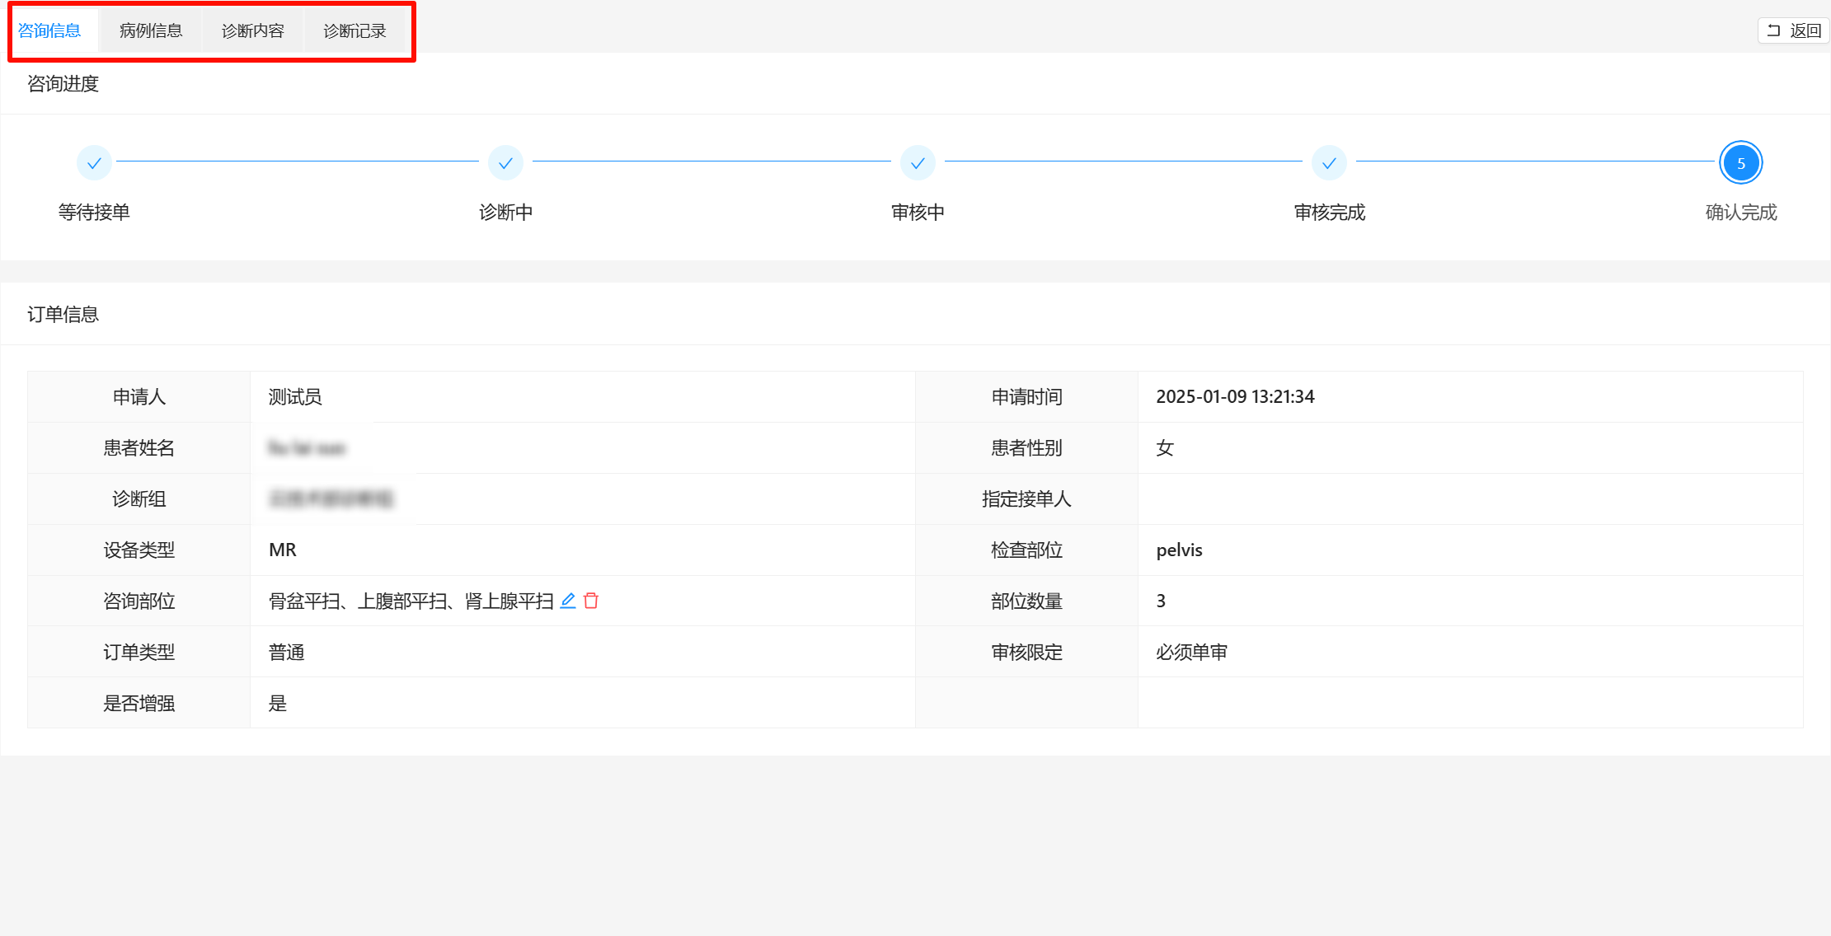The width and height of the screenshot is (1831, 936).
Task: Go to the 诊断记录 tab
Action: coord(354,30)
